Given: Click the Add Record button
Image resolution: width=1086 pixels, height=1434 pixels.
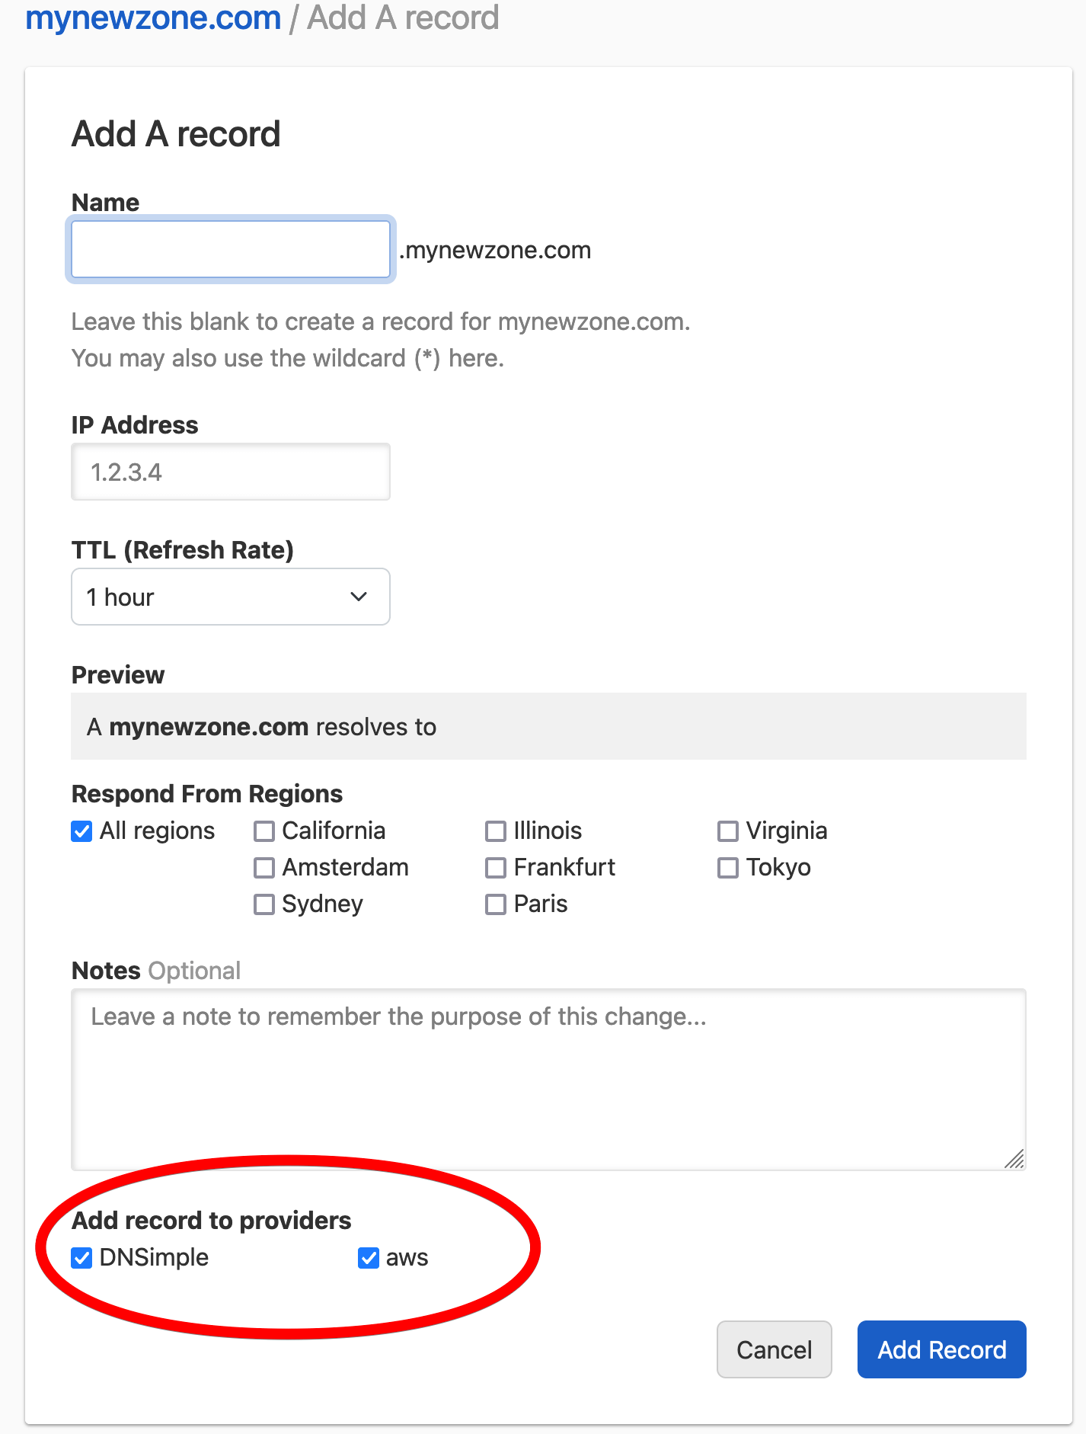Looking at the screenshot, I should (x=941, y=1349).
